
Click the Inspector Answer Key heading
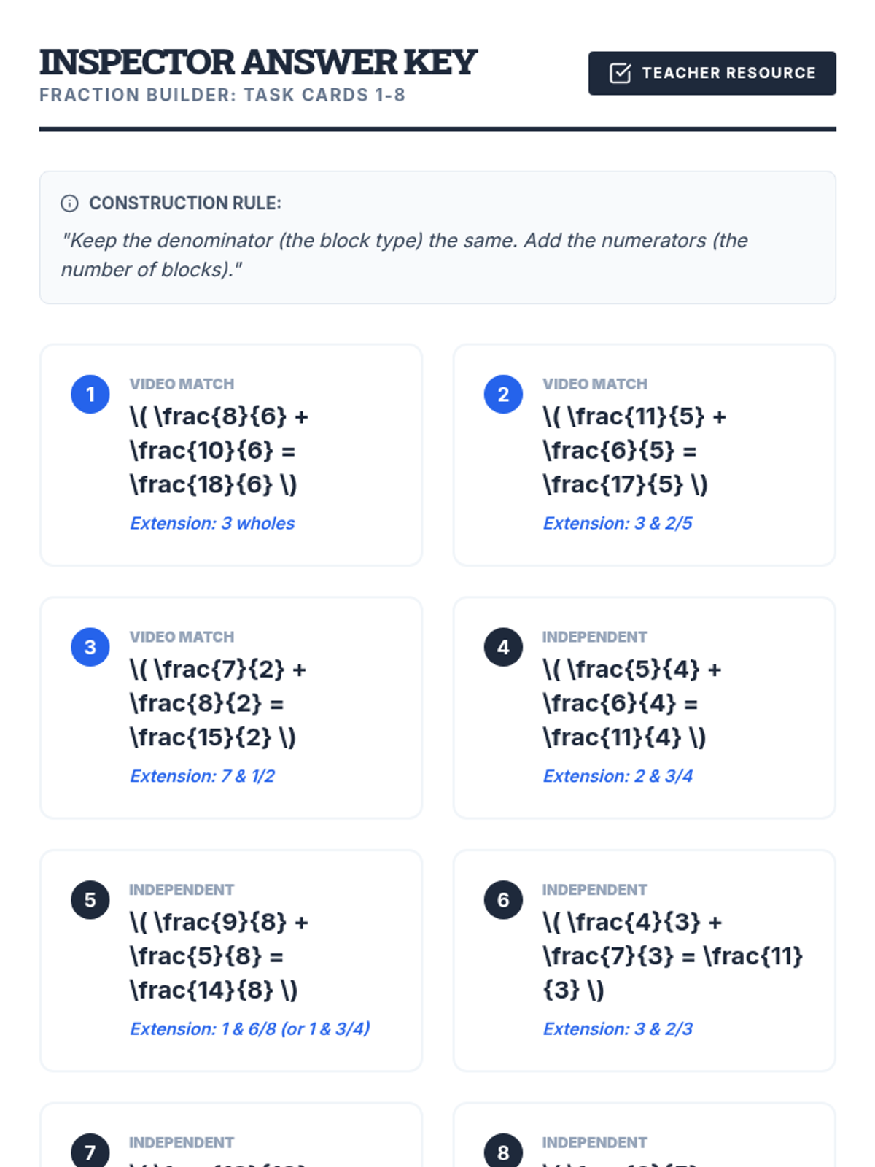pos(258,62)
